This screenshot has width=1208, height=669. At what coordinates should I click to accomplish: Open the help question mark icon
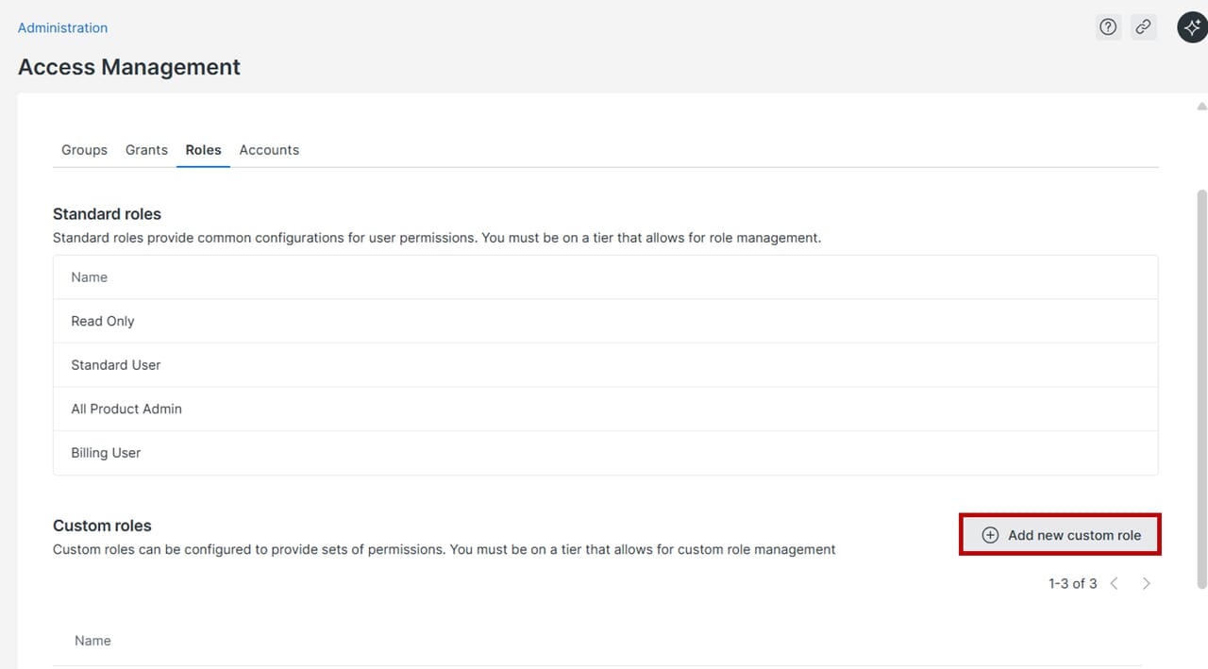[x=1108, y=27]
